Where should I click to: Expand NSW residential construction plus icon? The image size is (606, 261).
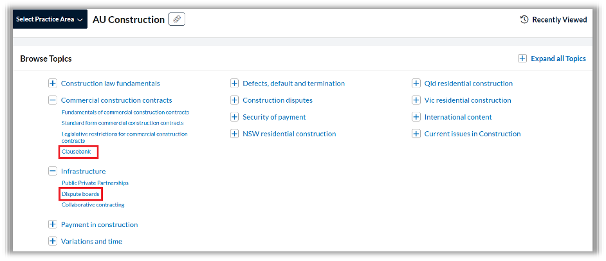tap(235, 134)
